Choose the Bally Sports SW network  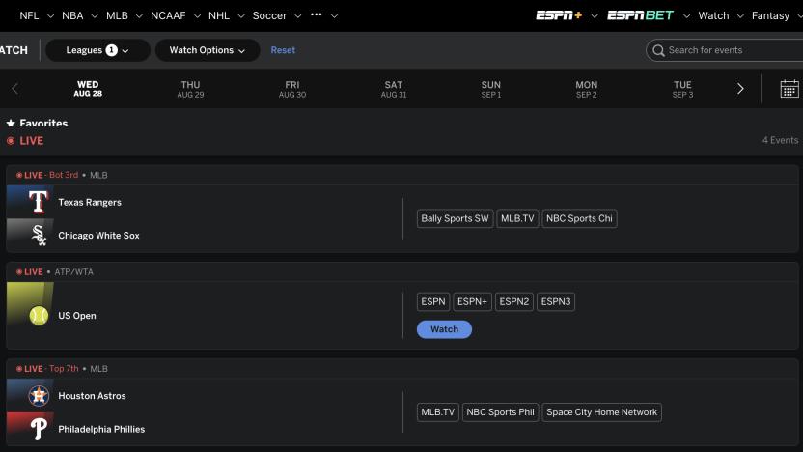(455, 218)
